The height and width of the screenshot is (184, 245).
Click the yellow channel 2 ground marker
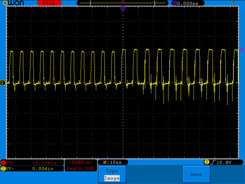point(3,83)
